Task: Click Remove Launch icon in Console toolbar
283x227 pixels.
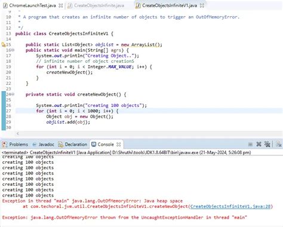Action: tap(259, 144)
